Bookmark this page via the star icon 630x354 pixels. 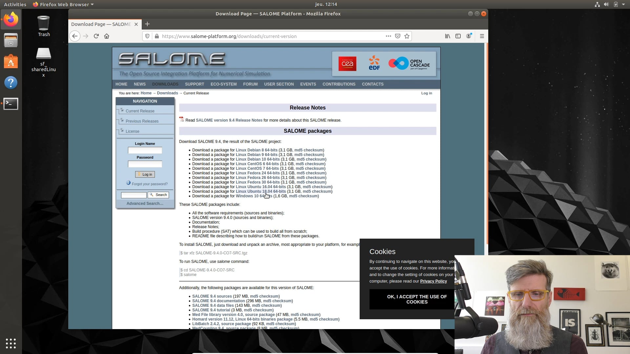pos(407,36)
